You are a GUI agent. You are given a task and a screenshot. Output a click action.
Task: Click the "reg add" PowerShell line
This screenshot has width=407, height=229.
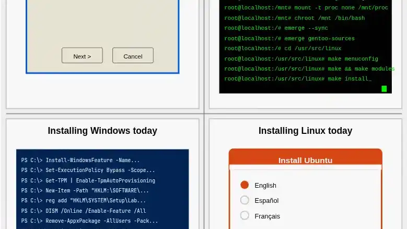coord(84,201)
